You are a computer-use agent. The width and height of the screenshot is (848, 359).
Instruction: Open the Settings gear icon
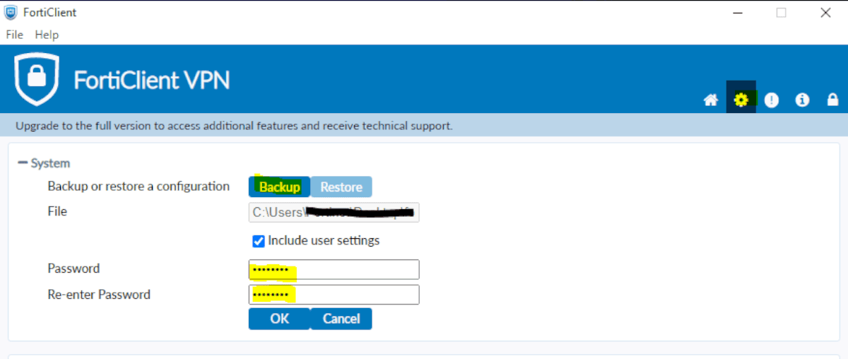741,100
